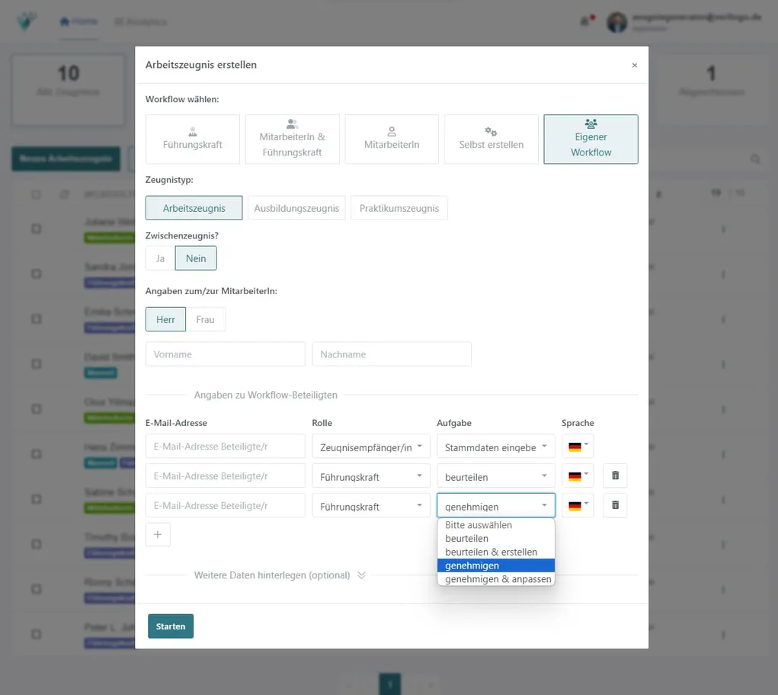Click the app logo in the header
This screenshot has width=778, height=695.
[x=27, y=22]
